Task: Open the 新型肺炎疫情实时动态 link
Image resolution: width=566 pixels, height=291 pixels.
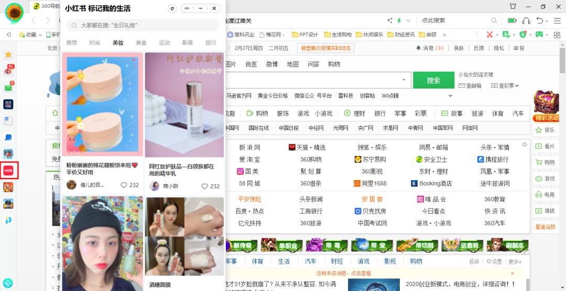Action: coord(325,48)
